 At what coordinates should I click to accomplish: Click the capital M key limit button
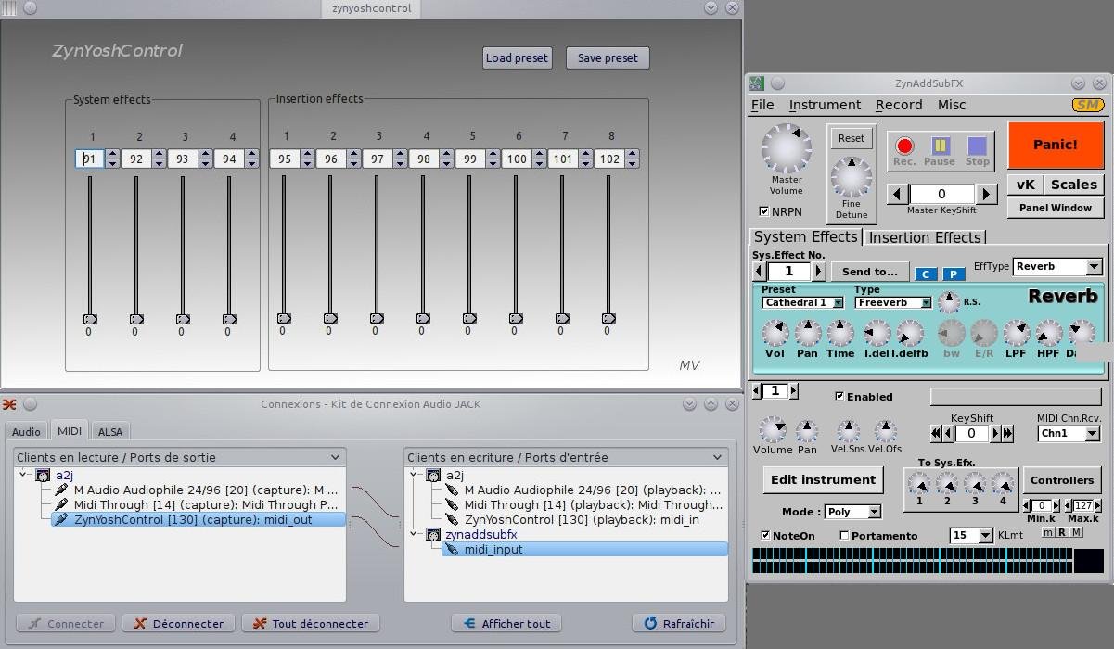click(x=1076, y=531)
